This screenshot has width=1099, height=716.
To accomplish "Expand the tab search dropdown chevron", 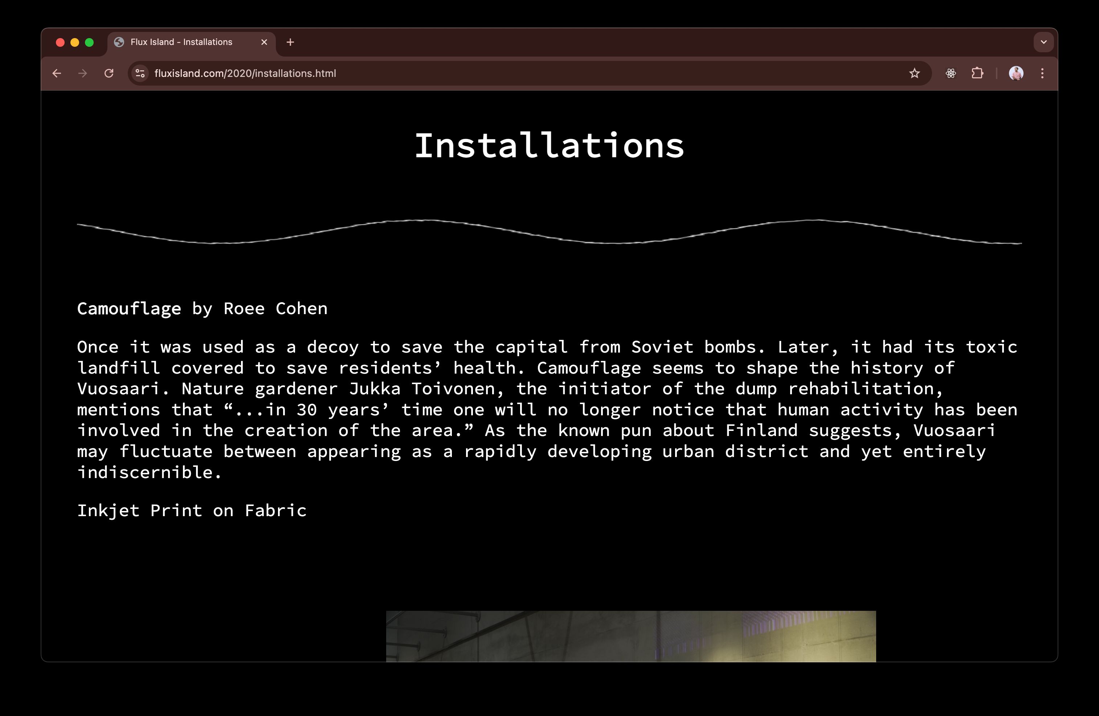I will pyautogui.click(x=1043, y=42).
